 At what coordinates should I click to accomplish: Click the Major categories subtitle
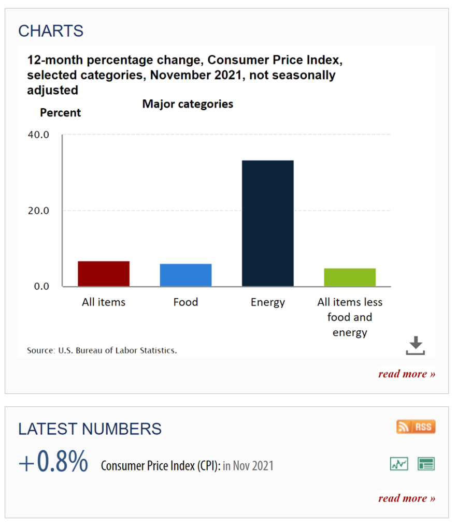(188, 104)
